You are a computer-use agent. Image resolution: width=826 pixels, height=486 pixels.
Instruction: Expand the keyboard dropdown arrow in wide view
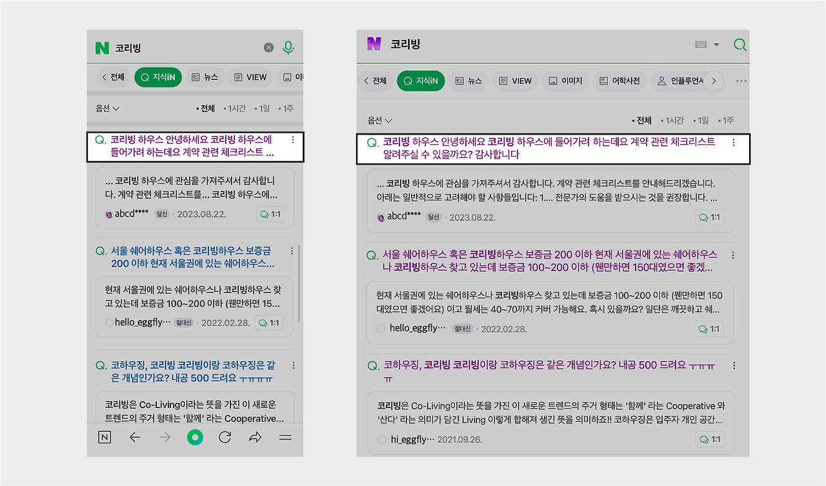point(716,44)
